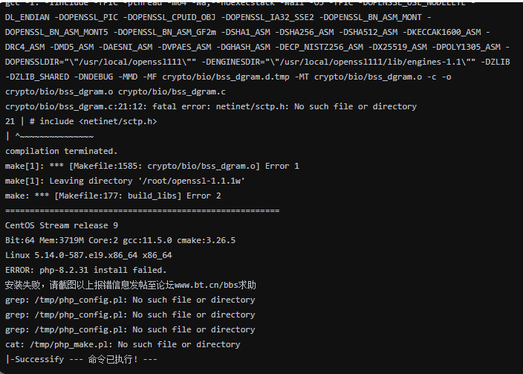Click the 'compilation terminated.' text
This screenshot has height=374, width=523.
click(x=62, y=151)
